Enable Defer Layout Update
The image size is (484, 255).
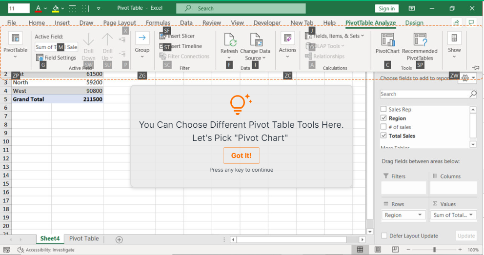coord(384,235)
